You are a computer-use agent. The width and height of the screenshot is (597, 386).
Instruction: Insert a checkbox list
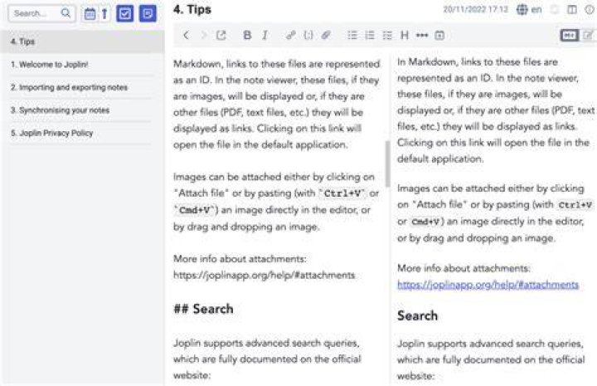pos(387,36)
